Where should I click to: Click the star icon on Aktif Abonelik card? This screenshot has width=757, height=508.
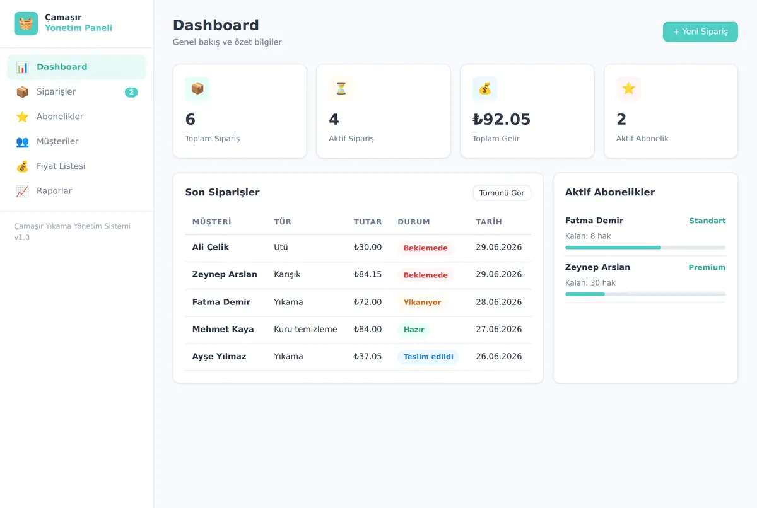[x=628, y=89]
